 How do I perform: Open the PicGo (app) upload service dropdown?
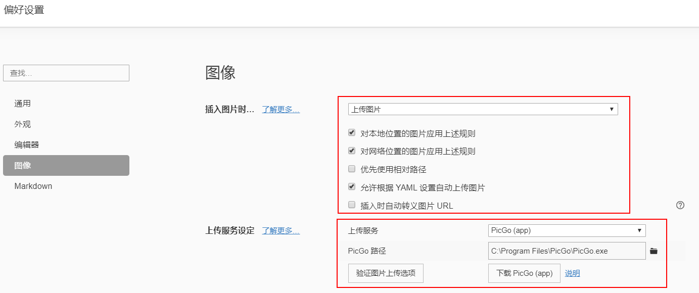pyautogui.click(x=567, y=230)
